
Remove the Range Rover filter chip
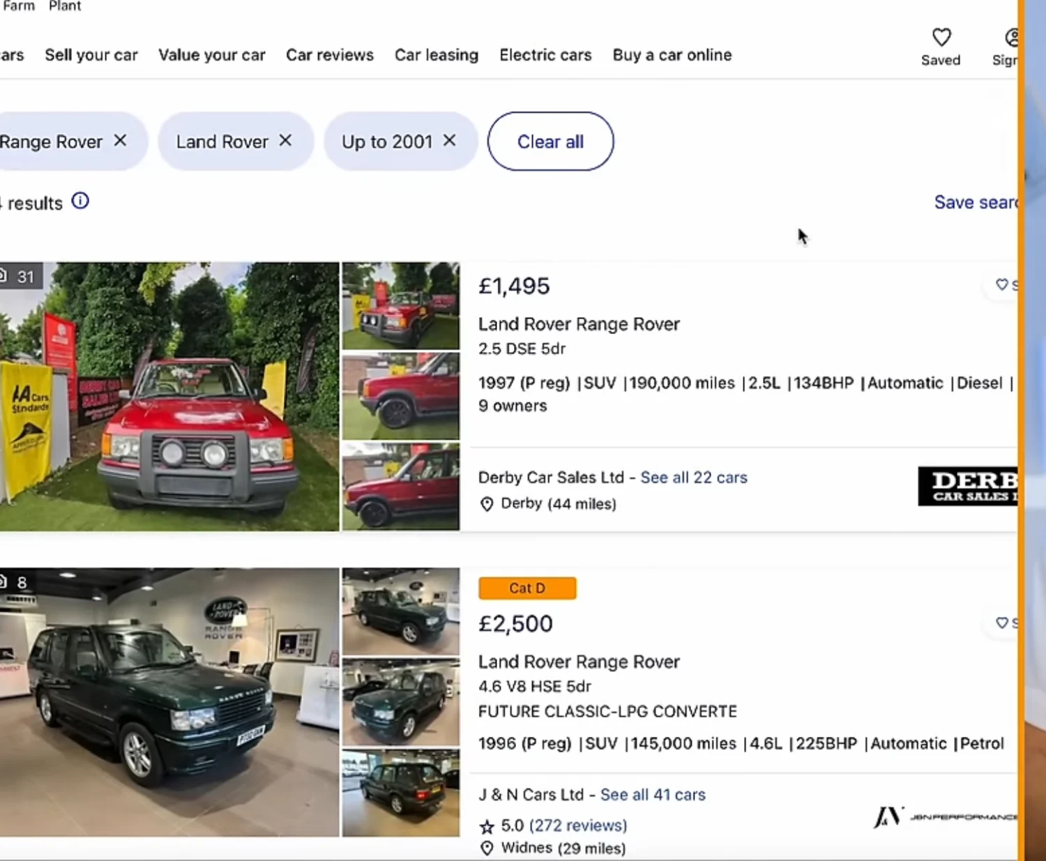coord(121,140)
